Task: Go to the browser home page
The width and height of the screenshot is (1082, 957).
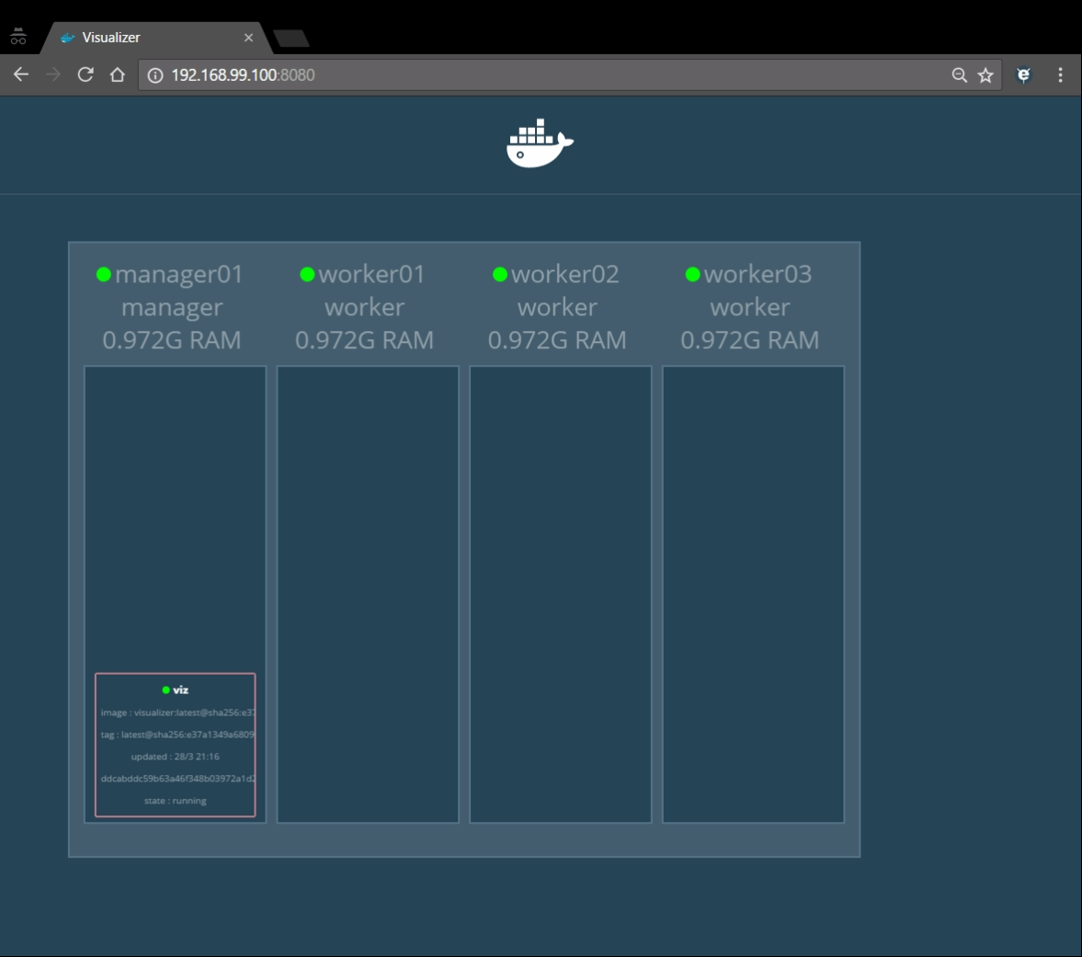Action: (118, 74)
